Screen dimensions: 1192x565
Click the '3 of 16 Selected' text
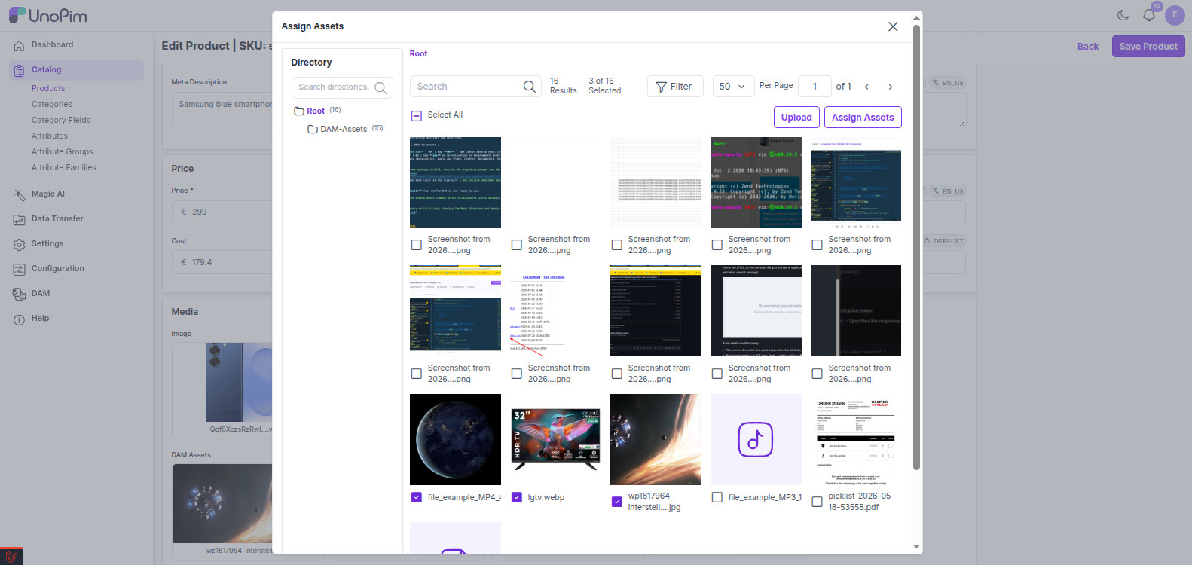[x=604, y=86]
